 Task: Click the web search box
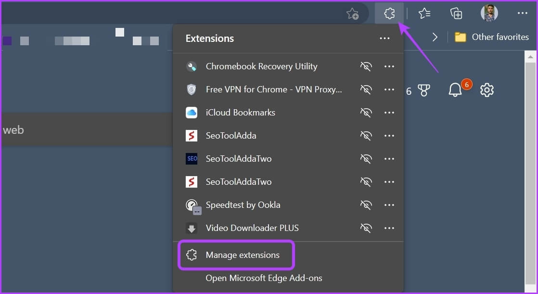pos(87,129)
